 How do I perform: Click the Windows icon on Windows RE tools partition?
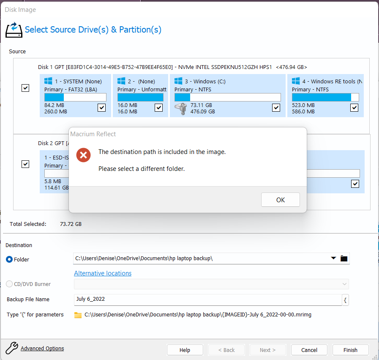tap(297, 81)
